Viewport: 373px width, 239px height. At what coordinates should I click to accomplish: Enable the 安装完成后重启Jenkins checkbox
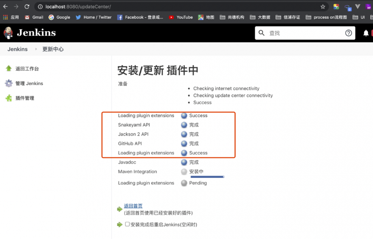127,224
